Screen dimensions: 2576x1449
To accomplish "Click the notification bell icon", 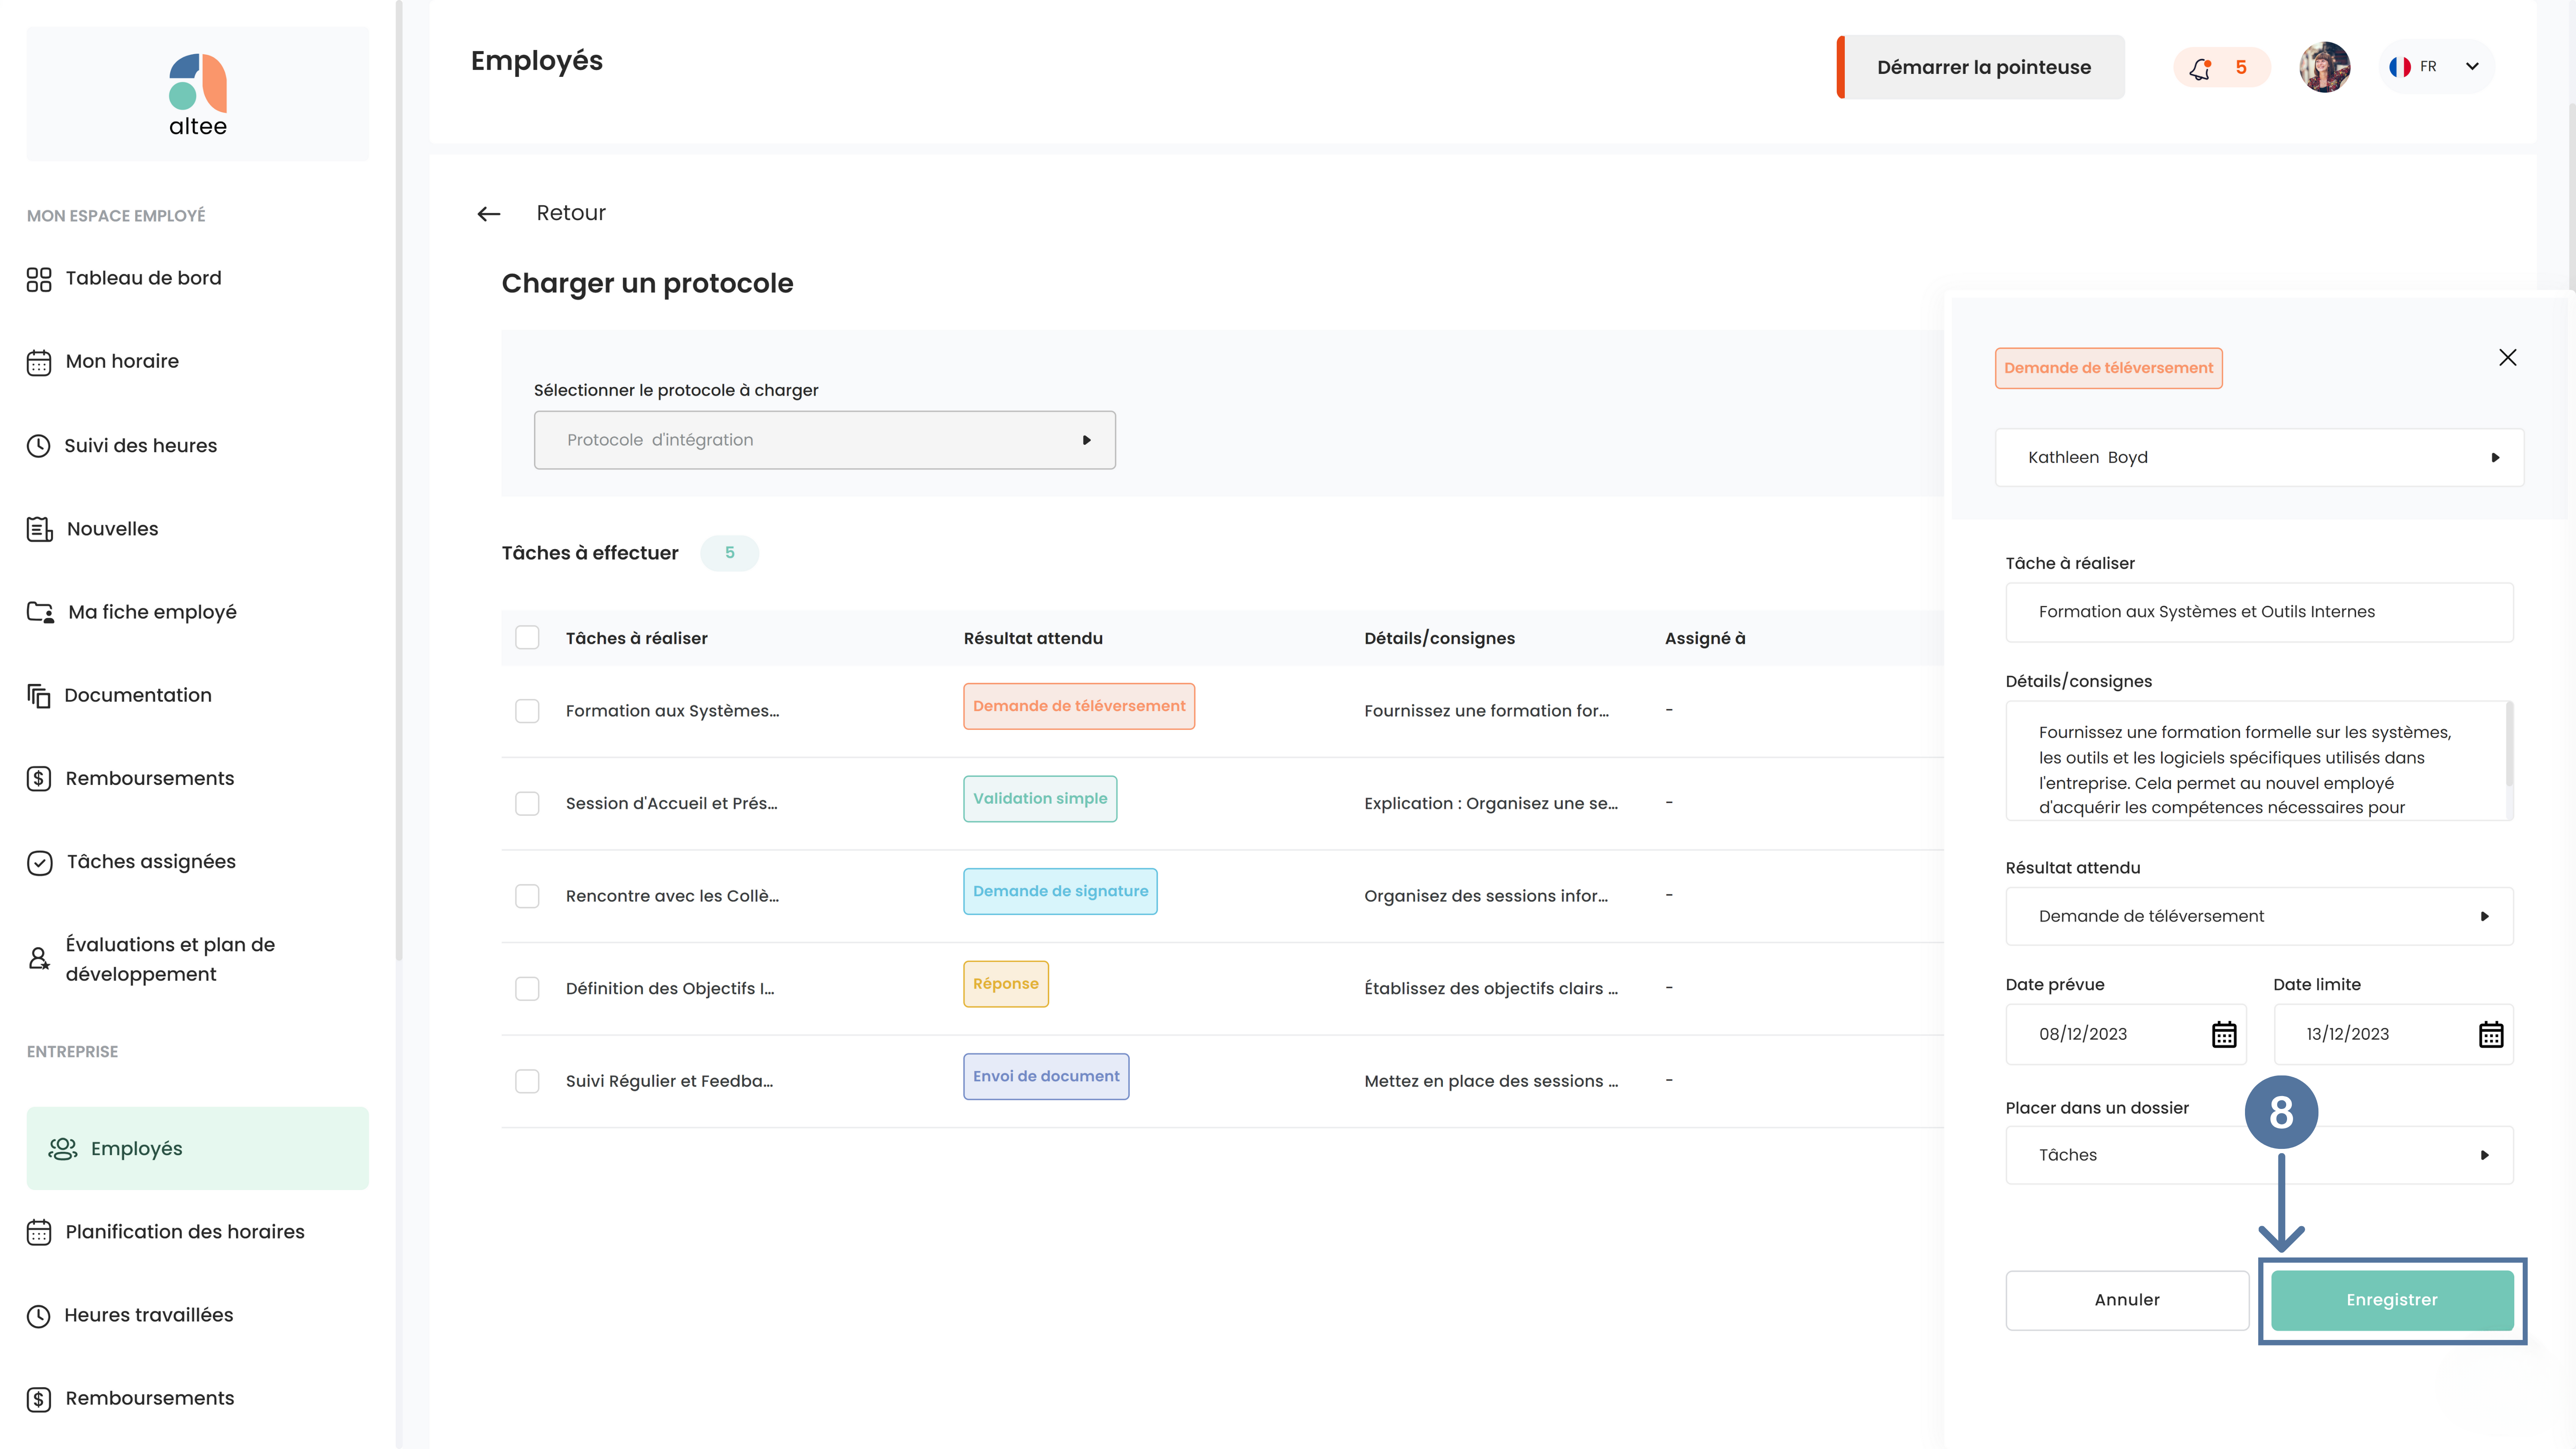I will coord(2200,67).
